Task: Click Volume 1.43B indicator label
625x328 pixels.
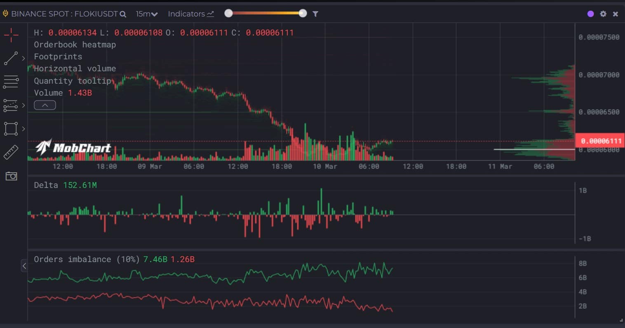Action: 63,93
